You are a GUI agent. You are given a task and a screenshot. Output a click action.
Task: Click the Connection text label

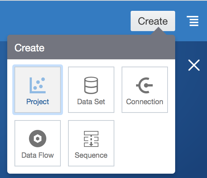pyautogui.click(x=145, y=102)
